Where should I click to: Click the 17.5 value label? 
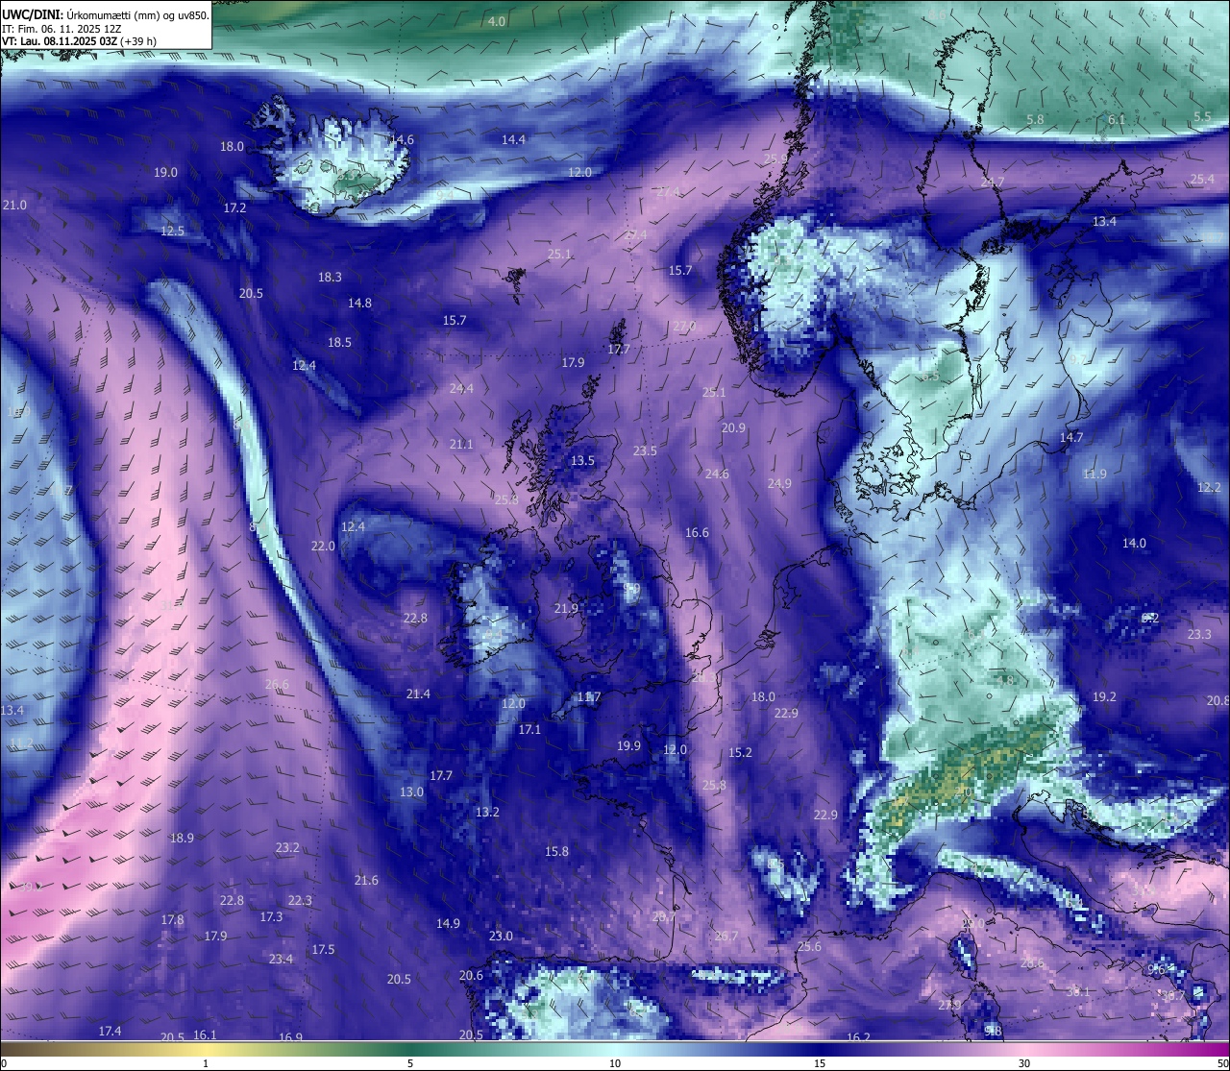click(x=323, y=949)
